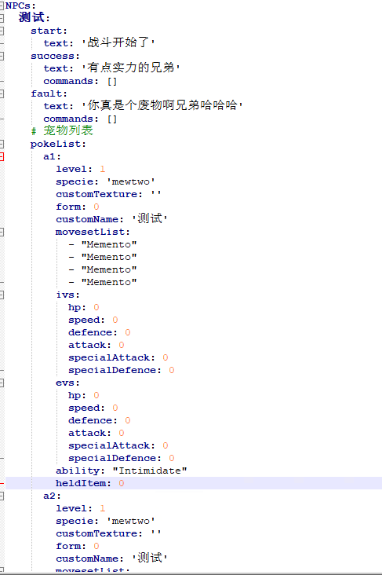Image resolution: width=382 pixels, height=575 pixels.
Task: Click 'level: 1' under a2
Action: tap(80, 508)
